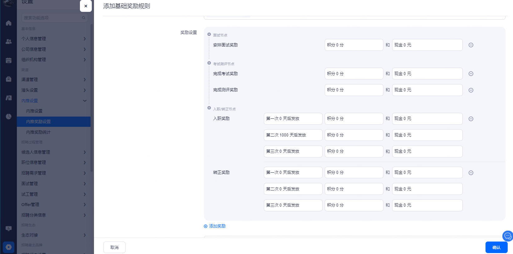The image size is (513, 254).
Task: Open the home icon in left rail
Action: point(8,23)
